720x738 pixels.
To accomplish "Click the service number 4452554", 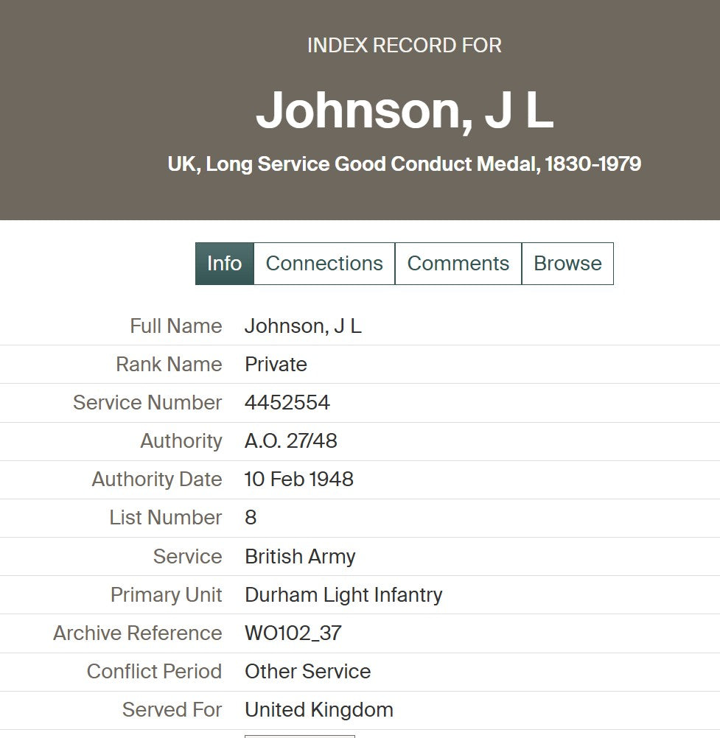I will (287, 403).
